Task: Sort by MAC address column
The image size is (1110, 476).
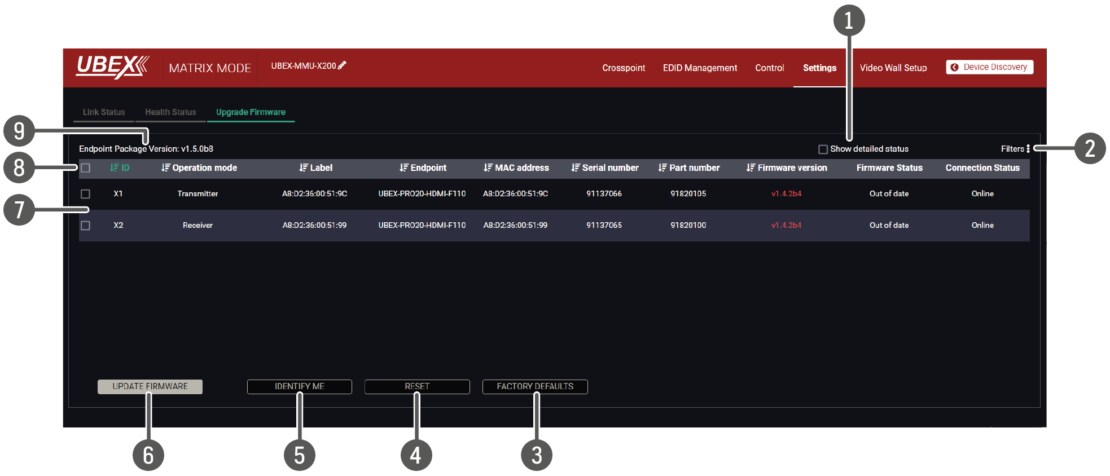Action: (x=516, y=168)
